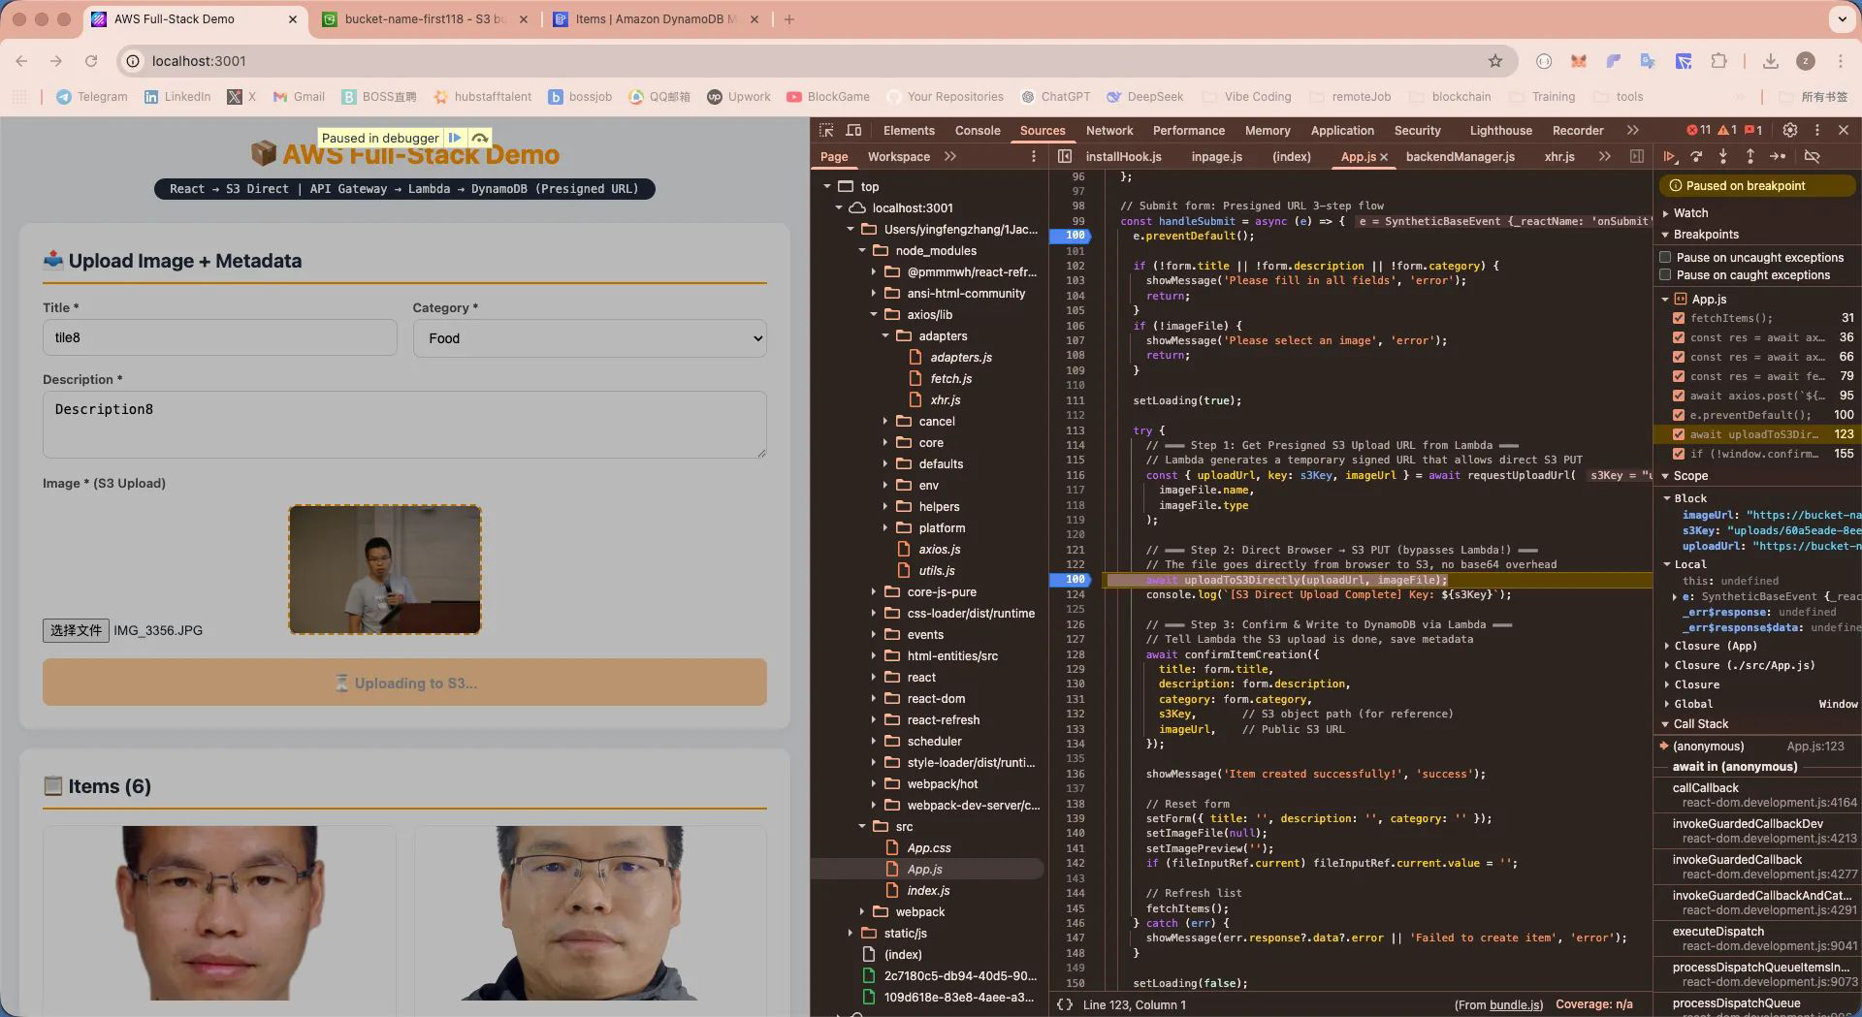Click the Uploading to S3 button
This screenshot has width=1862, height=1017.
click(404, 683)
